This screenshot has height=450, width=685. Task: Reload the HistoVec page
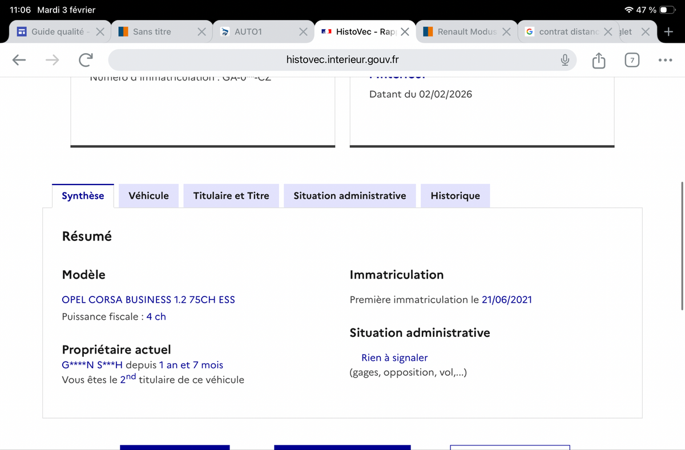[x=86, y=60]
